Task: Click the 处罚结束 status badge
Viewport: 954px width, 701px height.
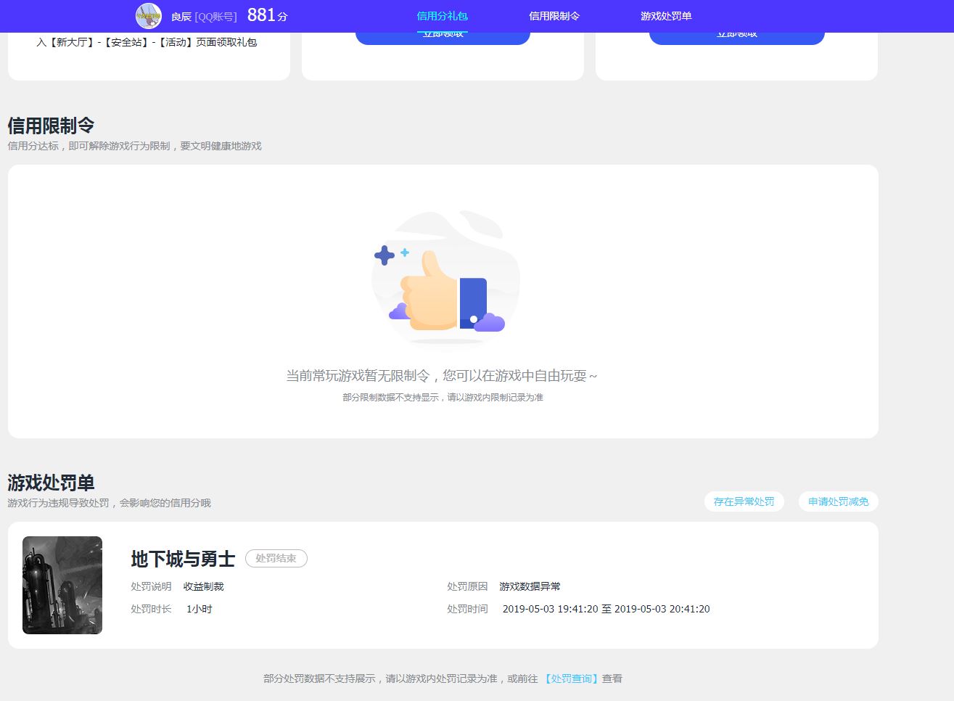Action: [276, 558]
